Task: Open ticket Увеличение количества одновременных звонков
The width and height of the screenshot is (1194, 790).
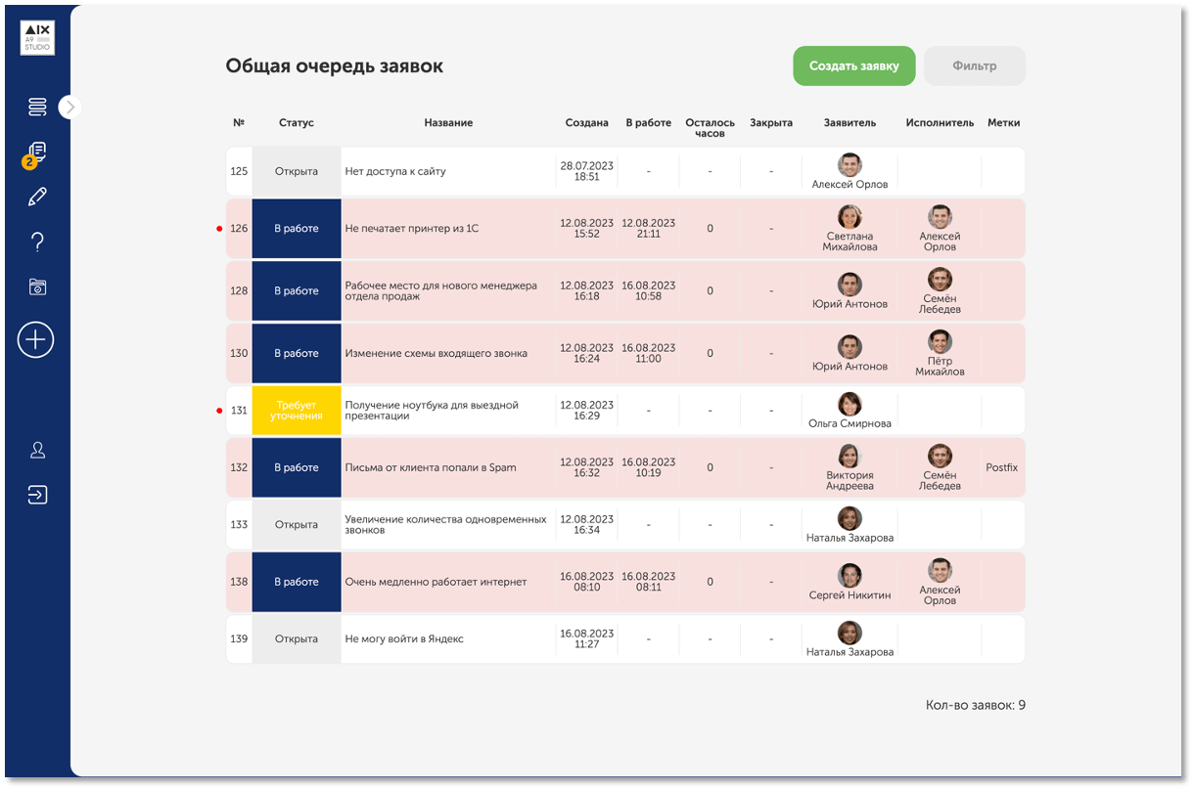Action: coord(445,525)
